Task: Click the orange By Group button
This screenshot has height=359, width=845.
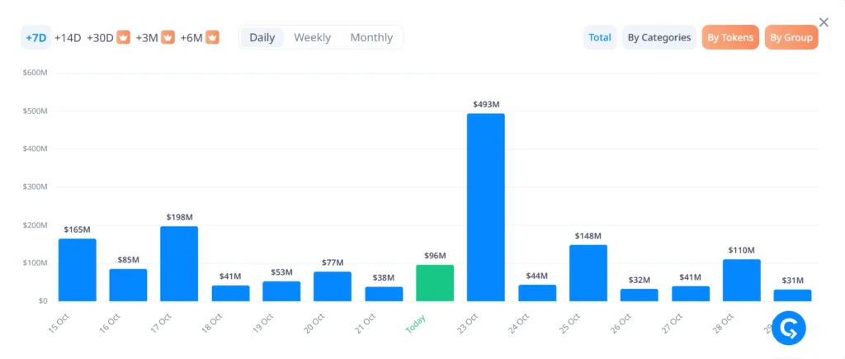Action: (791, 37)
